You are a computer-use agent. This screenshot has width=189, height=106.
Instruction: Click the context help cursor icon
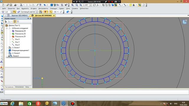pyautogui.click(x=66, y=5)
